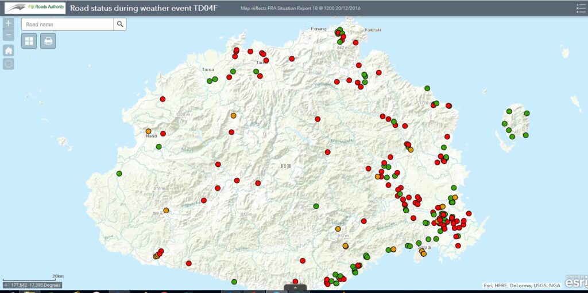Screen dimensions: 588x293
Task: Zoom in with the plus button
Action: [x=9, y=24]
